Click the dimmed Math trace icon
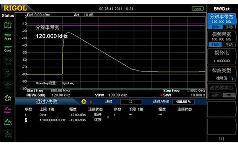 tap(7, 134)
